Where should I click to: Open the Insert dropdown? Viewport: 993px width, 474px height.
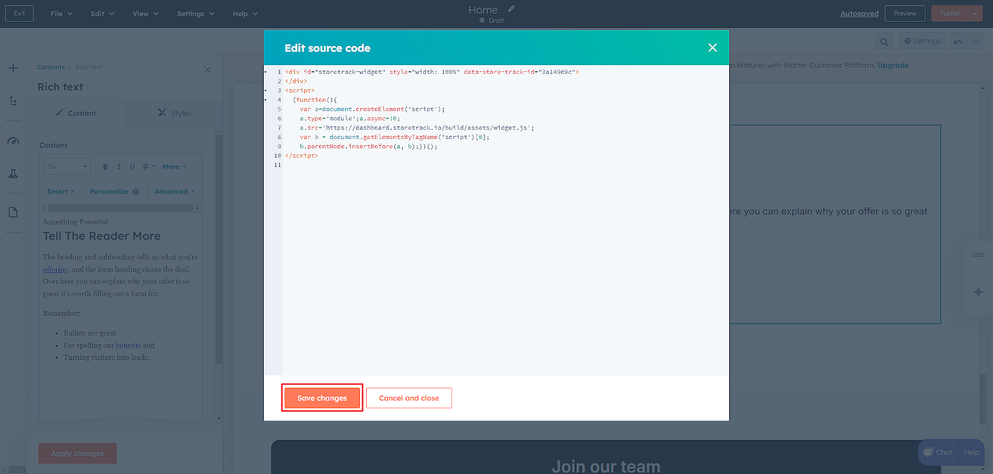(61, 191)
